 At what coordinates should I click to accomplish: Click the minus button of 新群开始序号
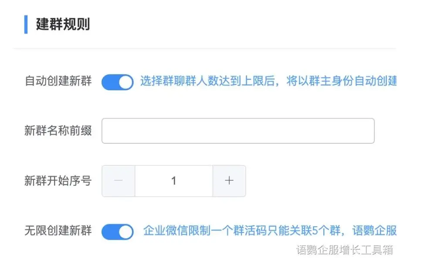coord(118,181)
